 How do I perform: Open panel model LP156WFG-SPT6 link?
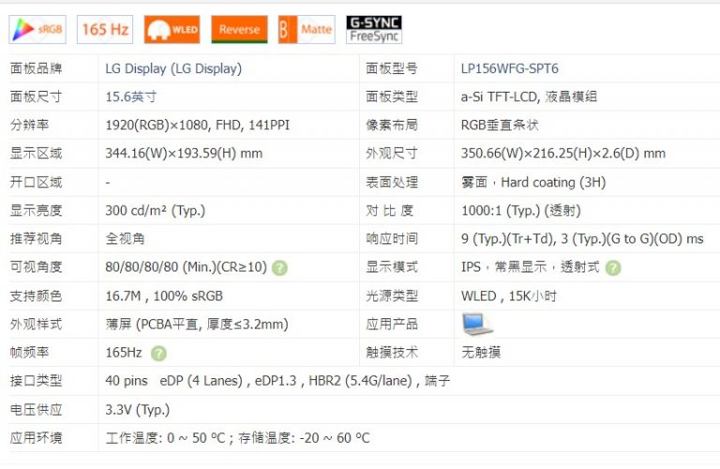coord(510,68)
